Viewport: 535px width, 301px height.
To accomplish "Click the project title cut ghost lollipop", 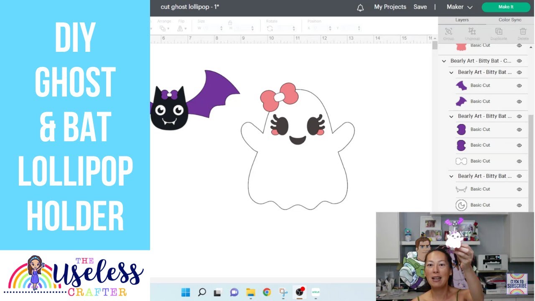I will click(x=190, y=7).
